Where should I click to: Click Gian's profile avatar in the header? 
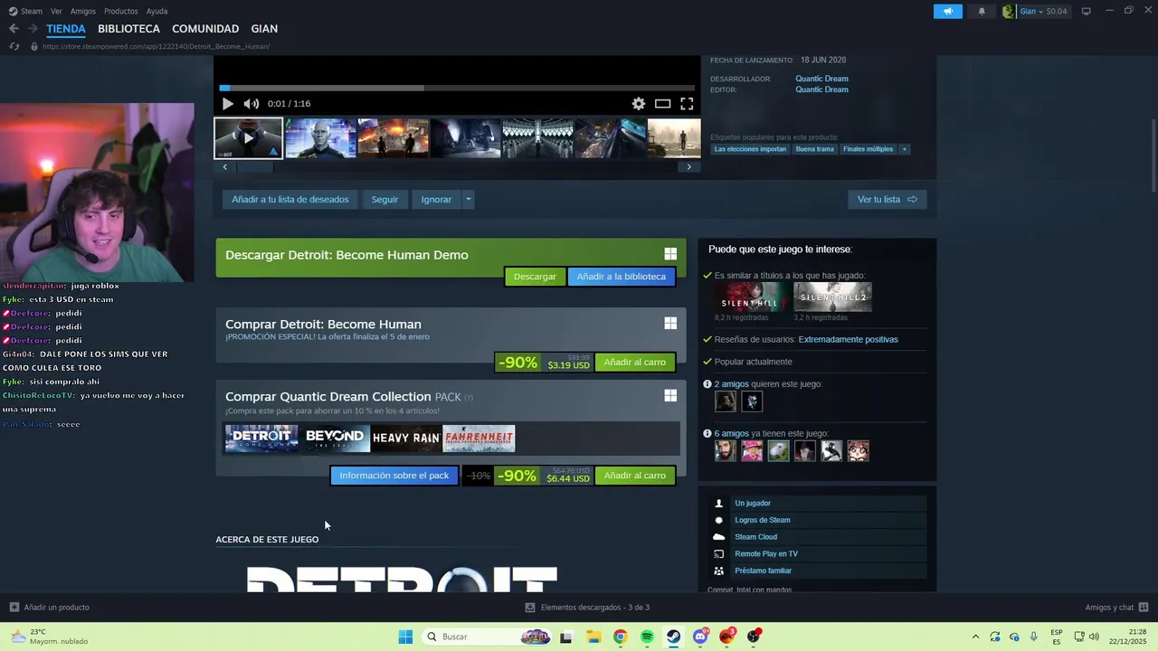point(1009,11)
